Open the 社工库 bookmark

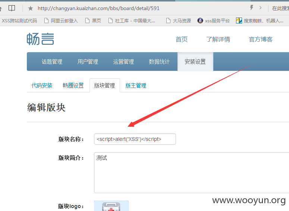click(x=132, y=21)
